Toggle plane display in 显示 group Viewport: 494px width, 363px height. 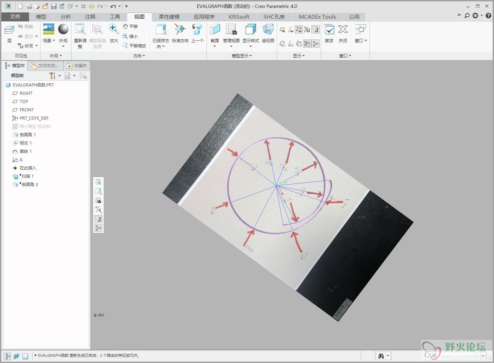(x=282, y=30)
